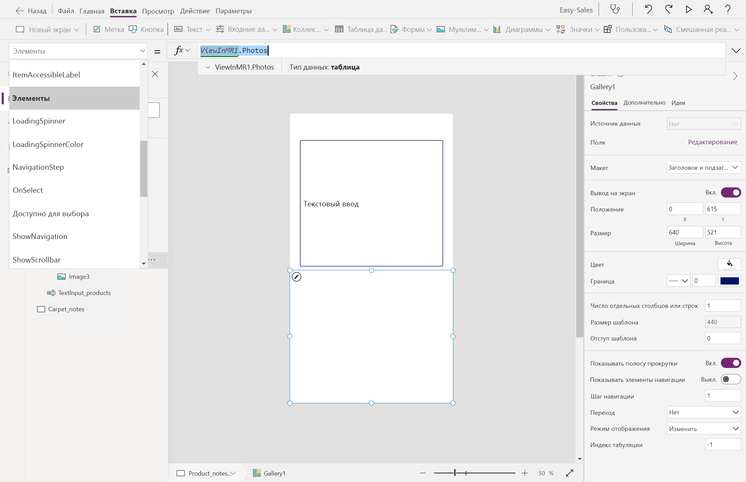This screenshot has width=746, height=482.
Task: Click the Share user icon
Action: coord(708,9)
